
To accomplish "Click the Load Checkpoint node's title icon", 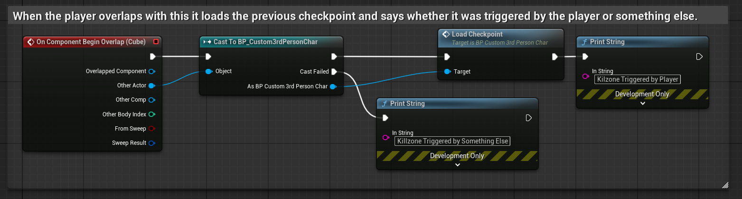I will coord(445,34).
